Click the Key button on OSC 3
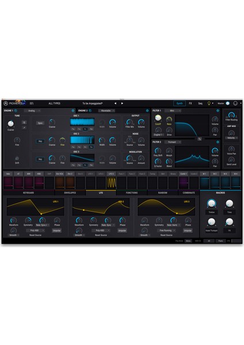This screenshot has width=244, height=345. 40,159
